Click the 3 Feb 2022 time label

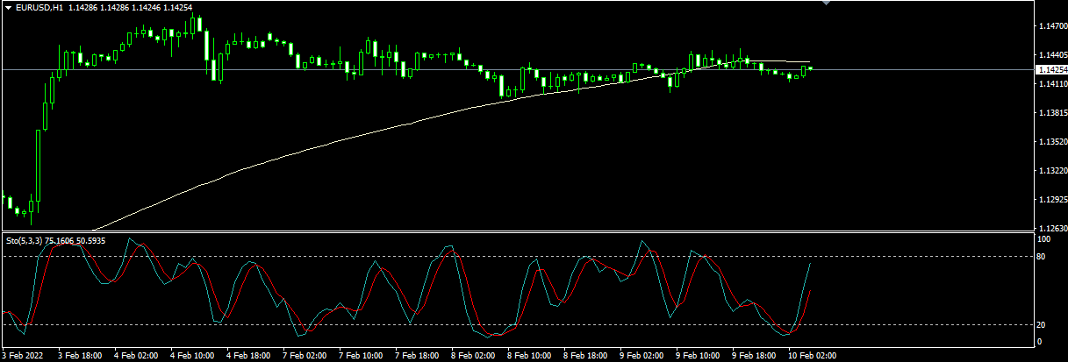(x=24, y=356)
